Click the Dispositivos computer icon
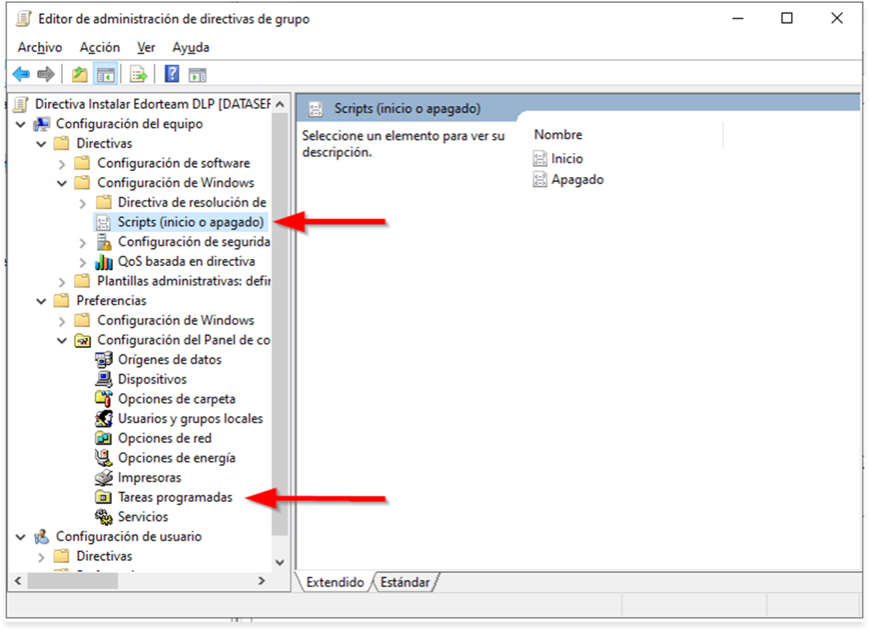Viewport: 869px width, 631px height. 104,379
